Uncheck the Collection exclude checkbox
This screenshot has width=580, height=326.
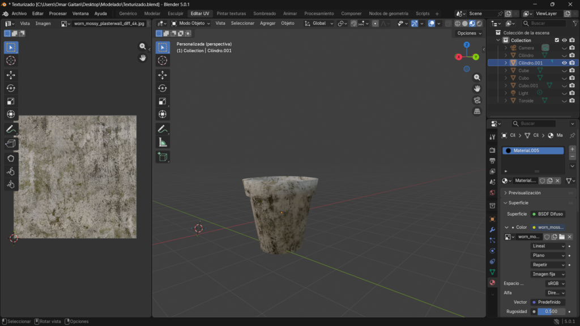pos(557,40)
